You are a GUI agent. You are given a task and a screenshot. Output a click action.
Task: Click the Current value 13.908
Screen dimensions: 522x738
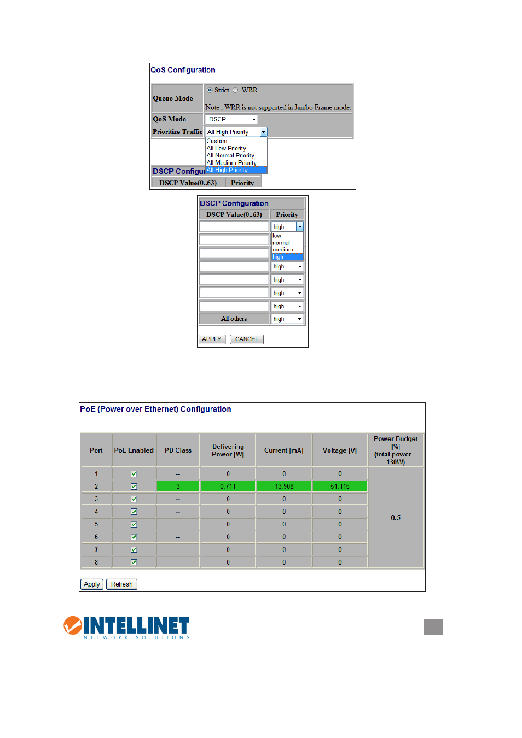click(x=284, y=487)
